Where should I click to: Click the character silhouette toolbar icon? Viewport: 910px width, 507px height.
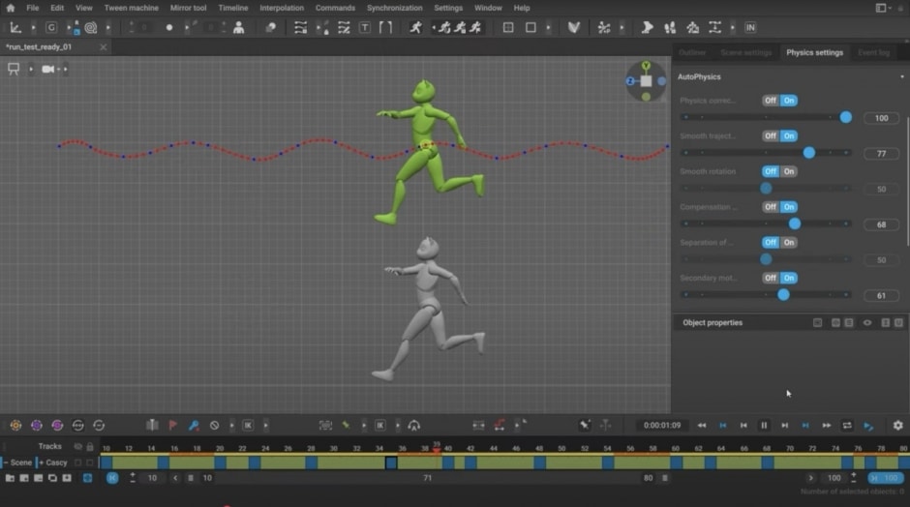pos(238,28)
